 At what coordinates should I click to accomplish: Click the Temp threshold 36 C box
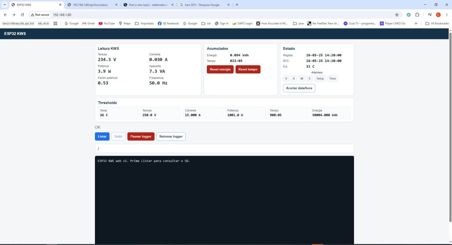118,113
